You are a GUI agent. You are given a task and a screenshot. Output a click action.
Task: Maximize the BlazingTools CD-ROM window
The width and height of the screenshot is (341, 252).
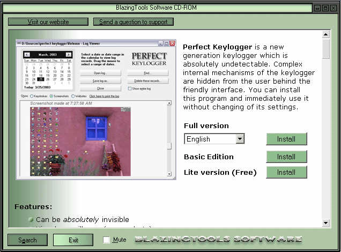click(x=325, y=8)
